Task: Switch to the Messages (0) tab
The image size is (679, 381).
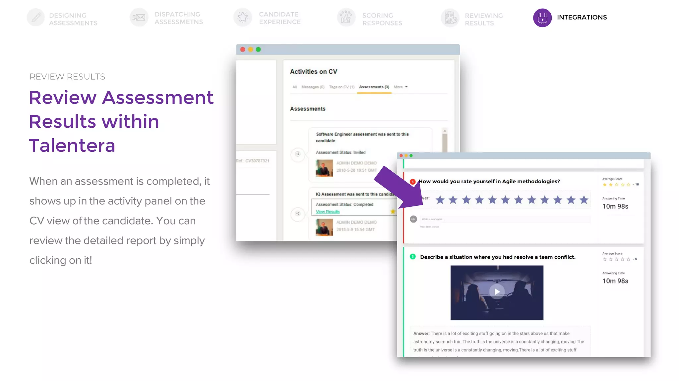Action: tap(313, 87)
